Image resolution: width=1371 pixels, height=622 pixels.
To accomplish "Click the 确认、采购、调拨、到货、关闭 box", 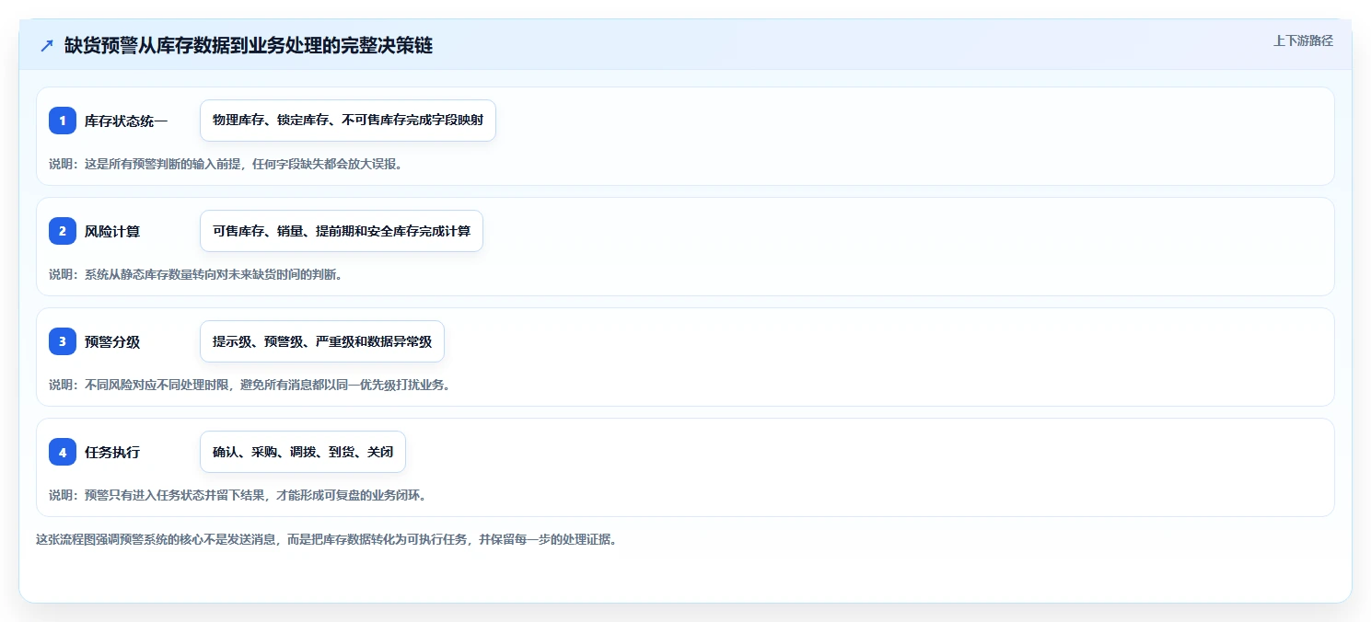I will [x=303, y=452].
